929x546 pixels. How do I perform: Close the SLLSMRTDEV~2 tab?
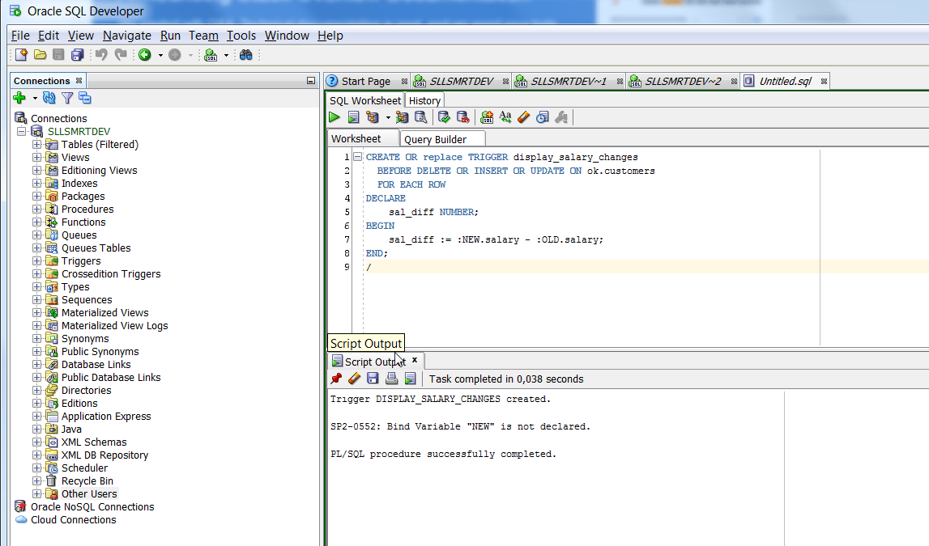pyautogui.click(x=734, y=81)
